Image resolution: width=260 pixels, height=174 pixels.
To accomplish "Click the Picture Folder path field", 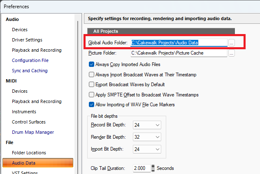I will tap(179, 53).
